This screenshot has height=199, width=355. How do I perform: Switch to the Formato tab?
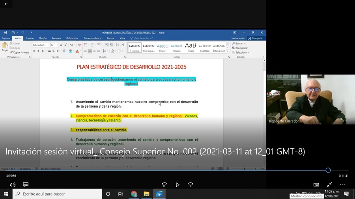pos(56,38)
